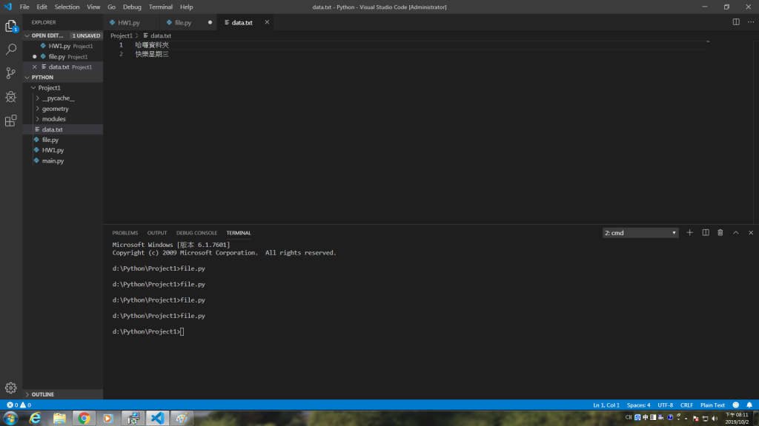The height and width of the screenshot is (426, 759).
Task: Switch to the Problems panel tab
Action: (x=125, y=233)
